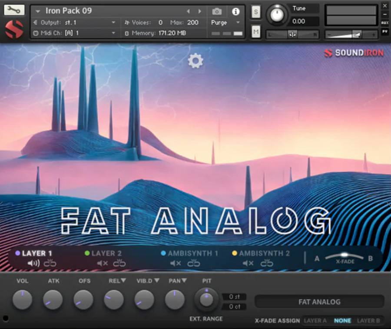Click the OFS knob
Screen dimensions: 391x329
tap(83, 299)
